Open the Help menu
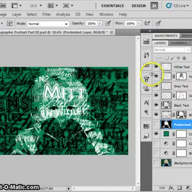The image size is (192, 192). tap(123, 14)
